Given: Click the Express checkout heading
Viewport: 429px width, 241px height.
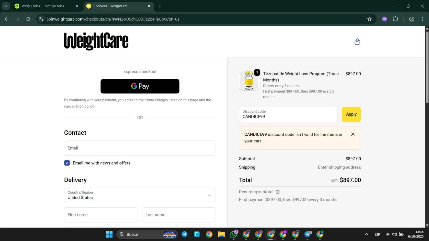Looking at the screenshot, I should coord(140,71).
